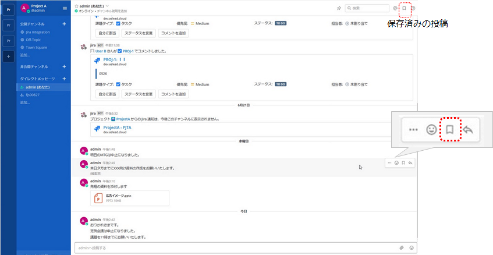Click 自分に割当 in the 0526 card
Image resolution: width=493 pixels, height=255 pixels.
click(x=107, y=94)
